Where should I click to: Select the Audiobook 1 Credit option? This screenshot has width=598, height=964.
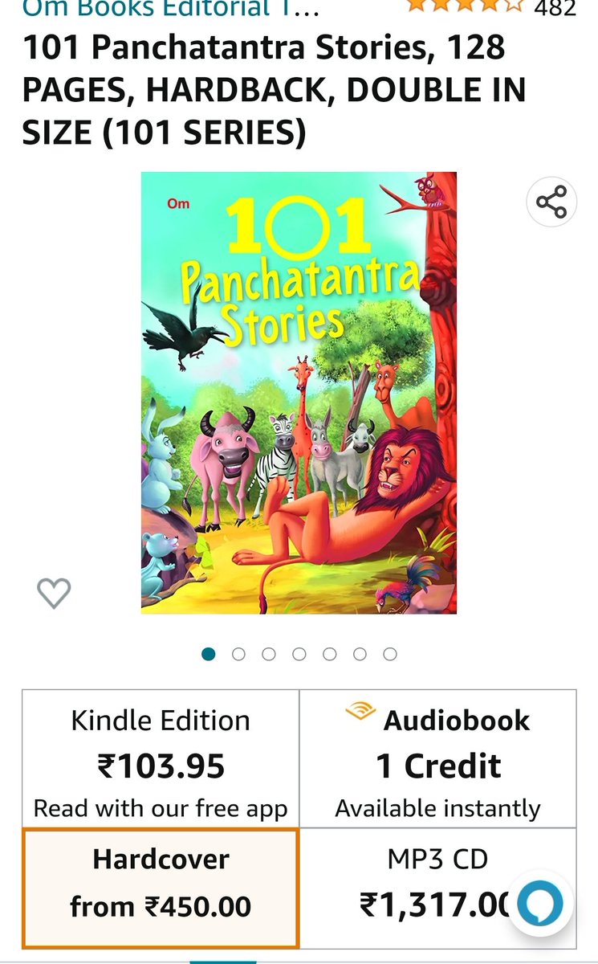[x=437, y=758]
